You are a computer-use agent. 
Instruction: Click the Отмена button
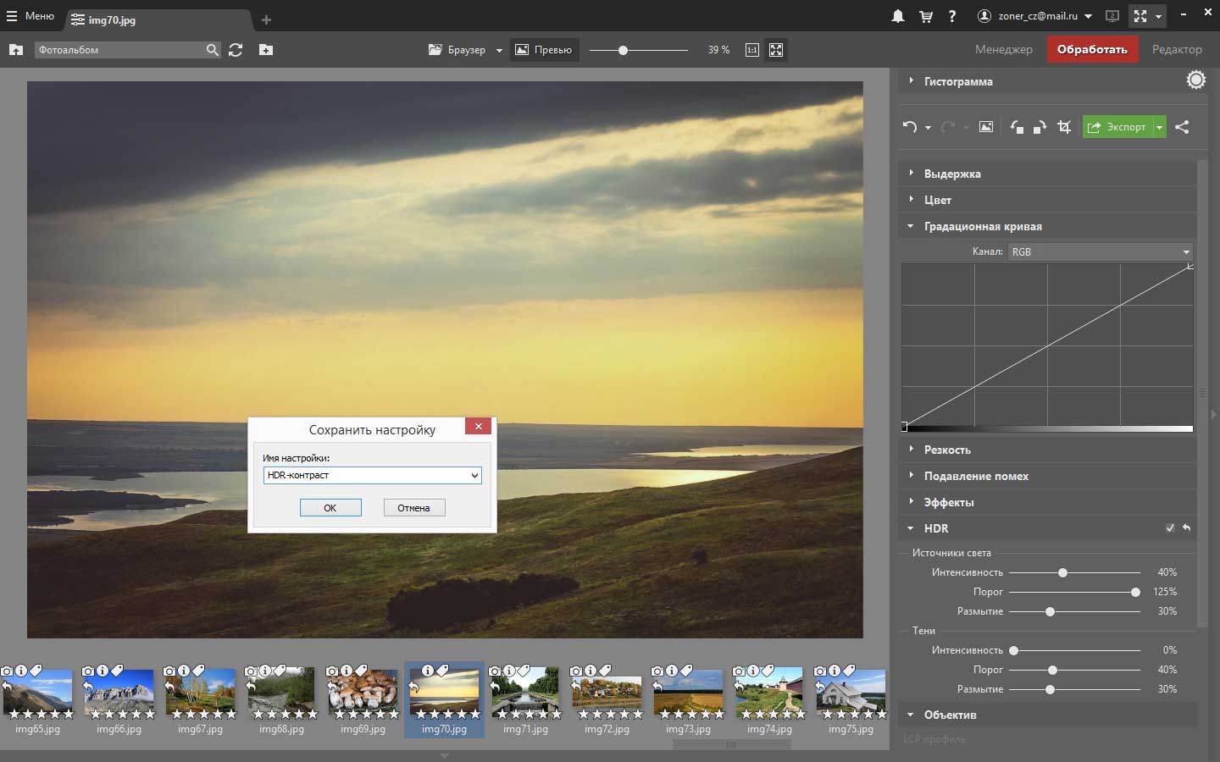pyautogui.click(x=413, y=508)
